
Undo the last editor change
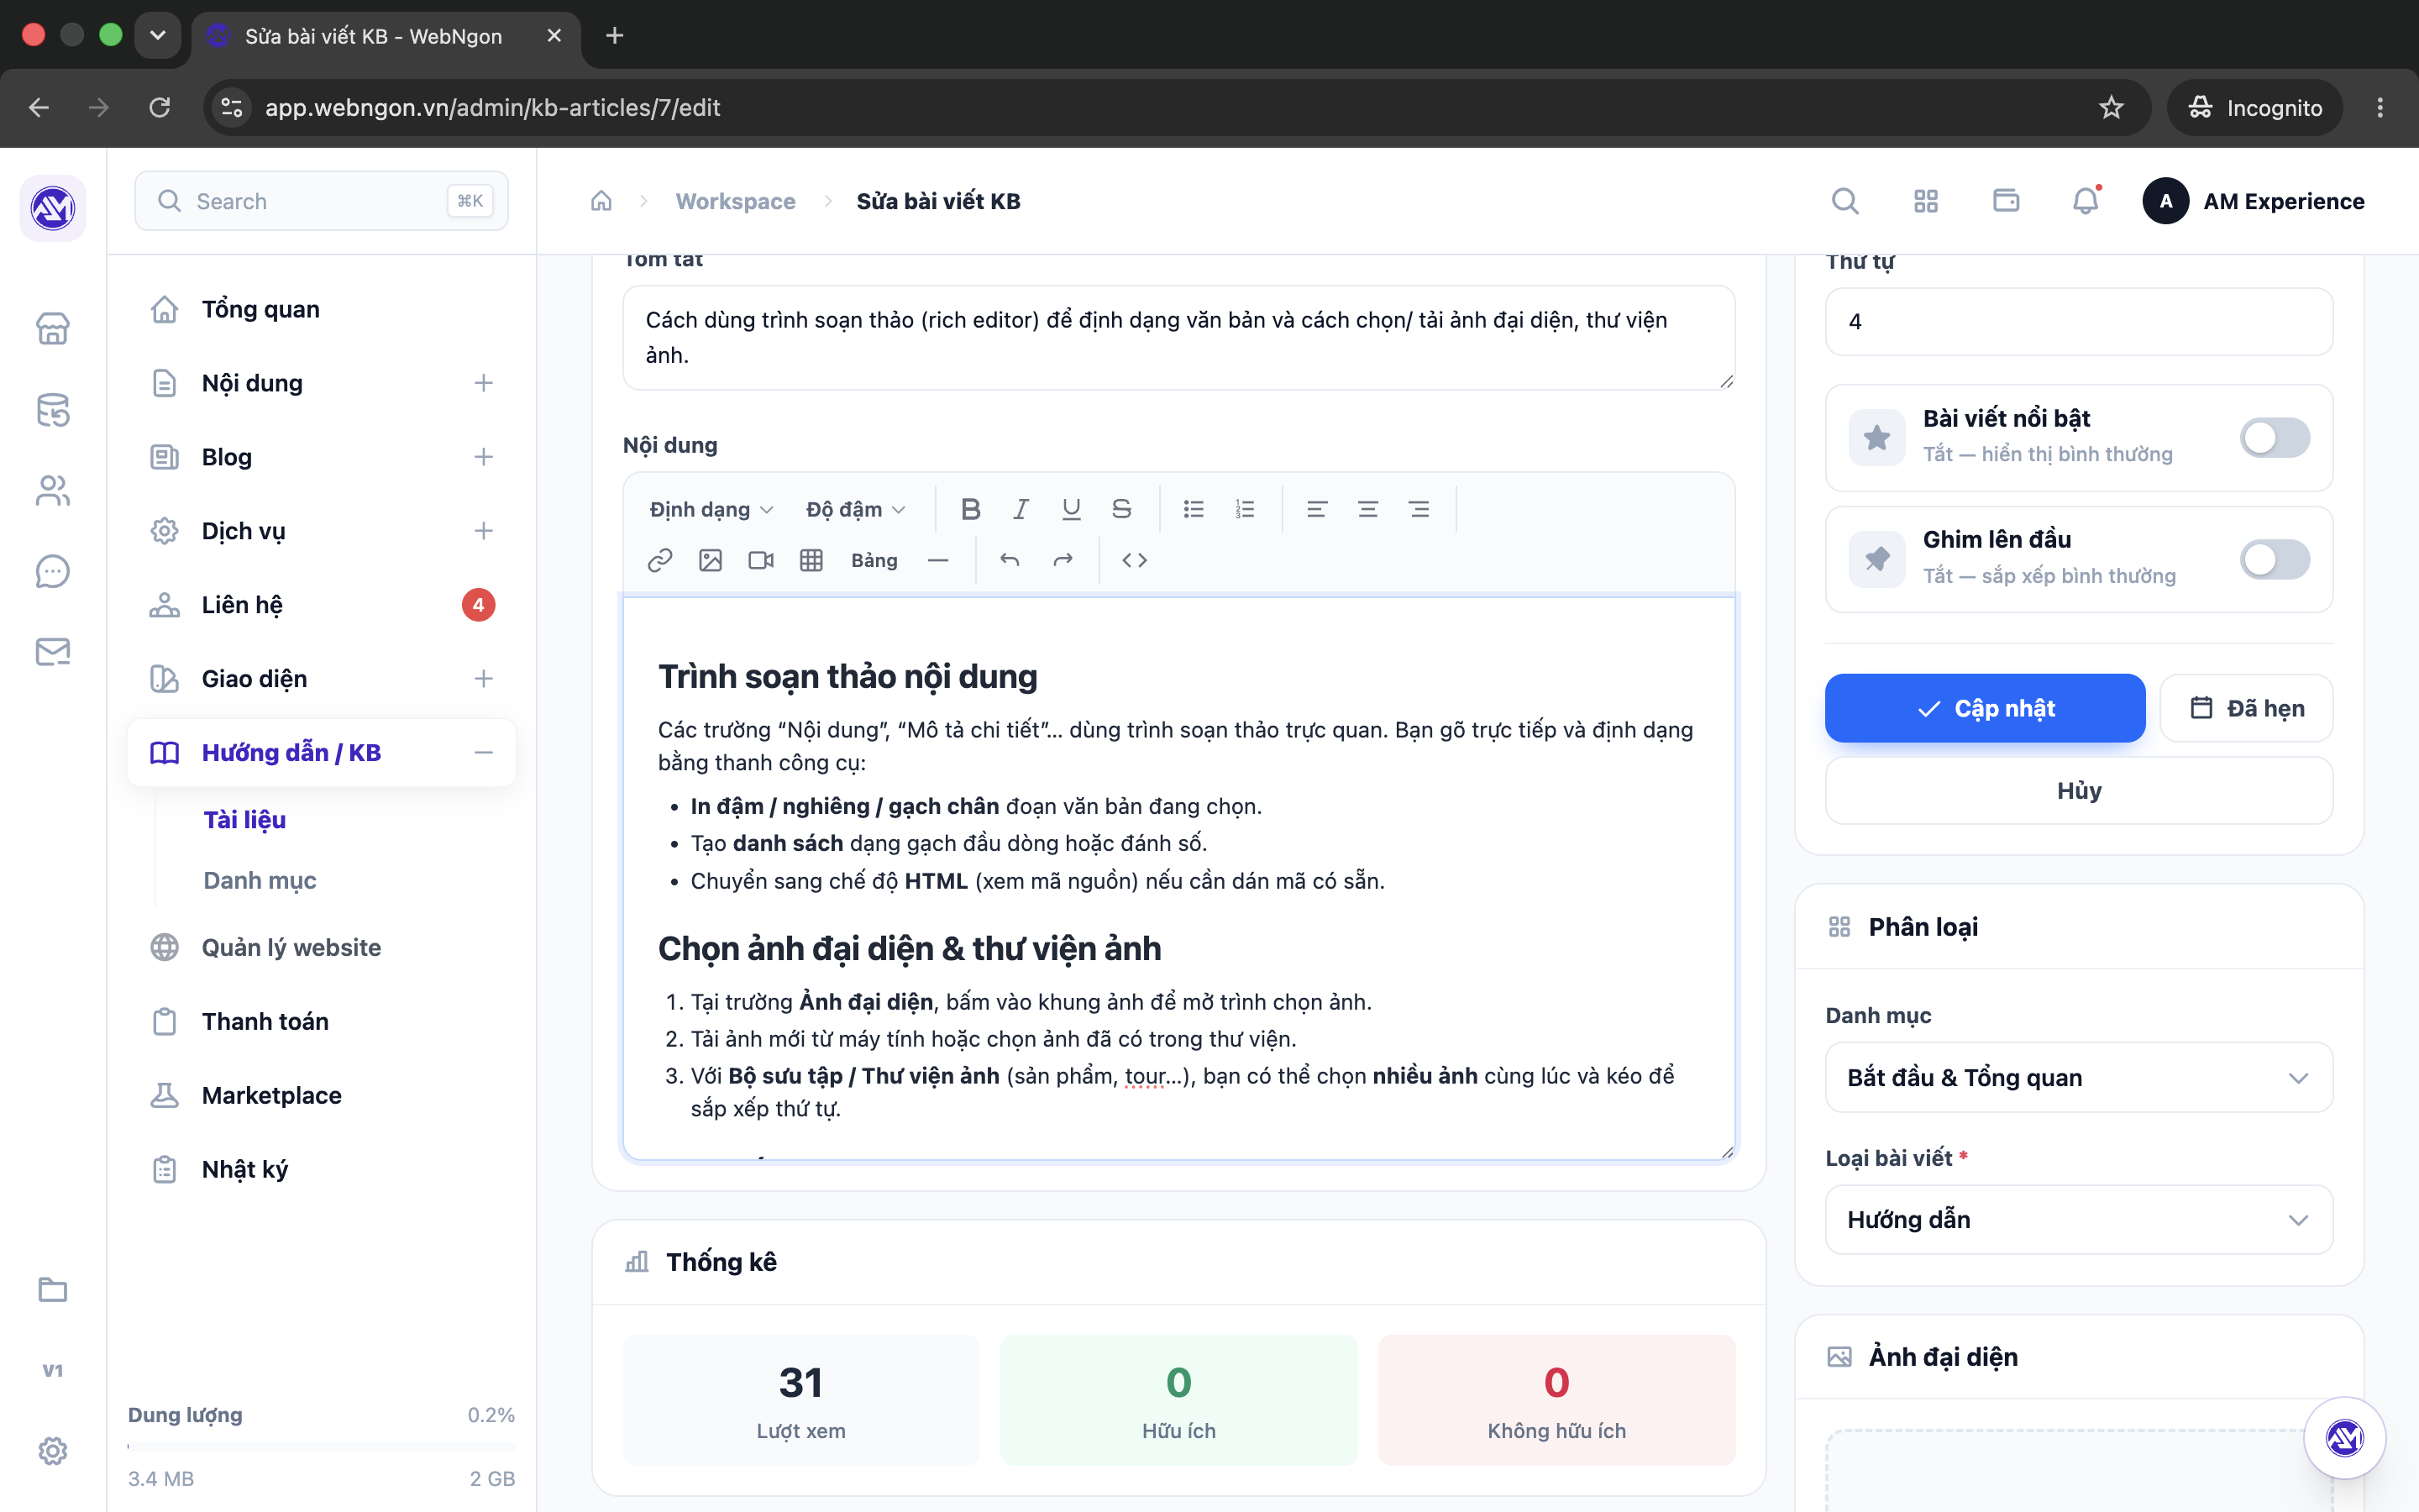click(x=1010, y=560)
